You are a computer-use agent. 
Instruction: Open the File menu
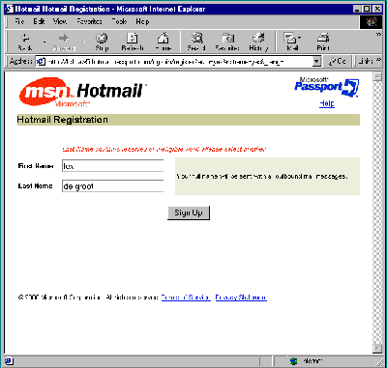19,21
